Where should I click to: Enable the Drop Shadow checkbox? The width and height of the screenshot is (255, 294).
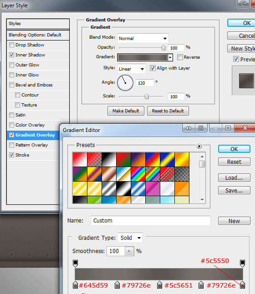point(12,45)
